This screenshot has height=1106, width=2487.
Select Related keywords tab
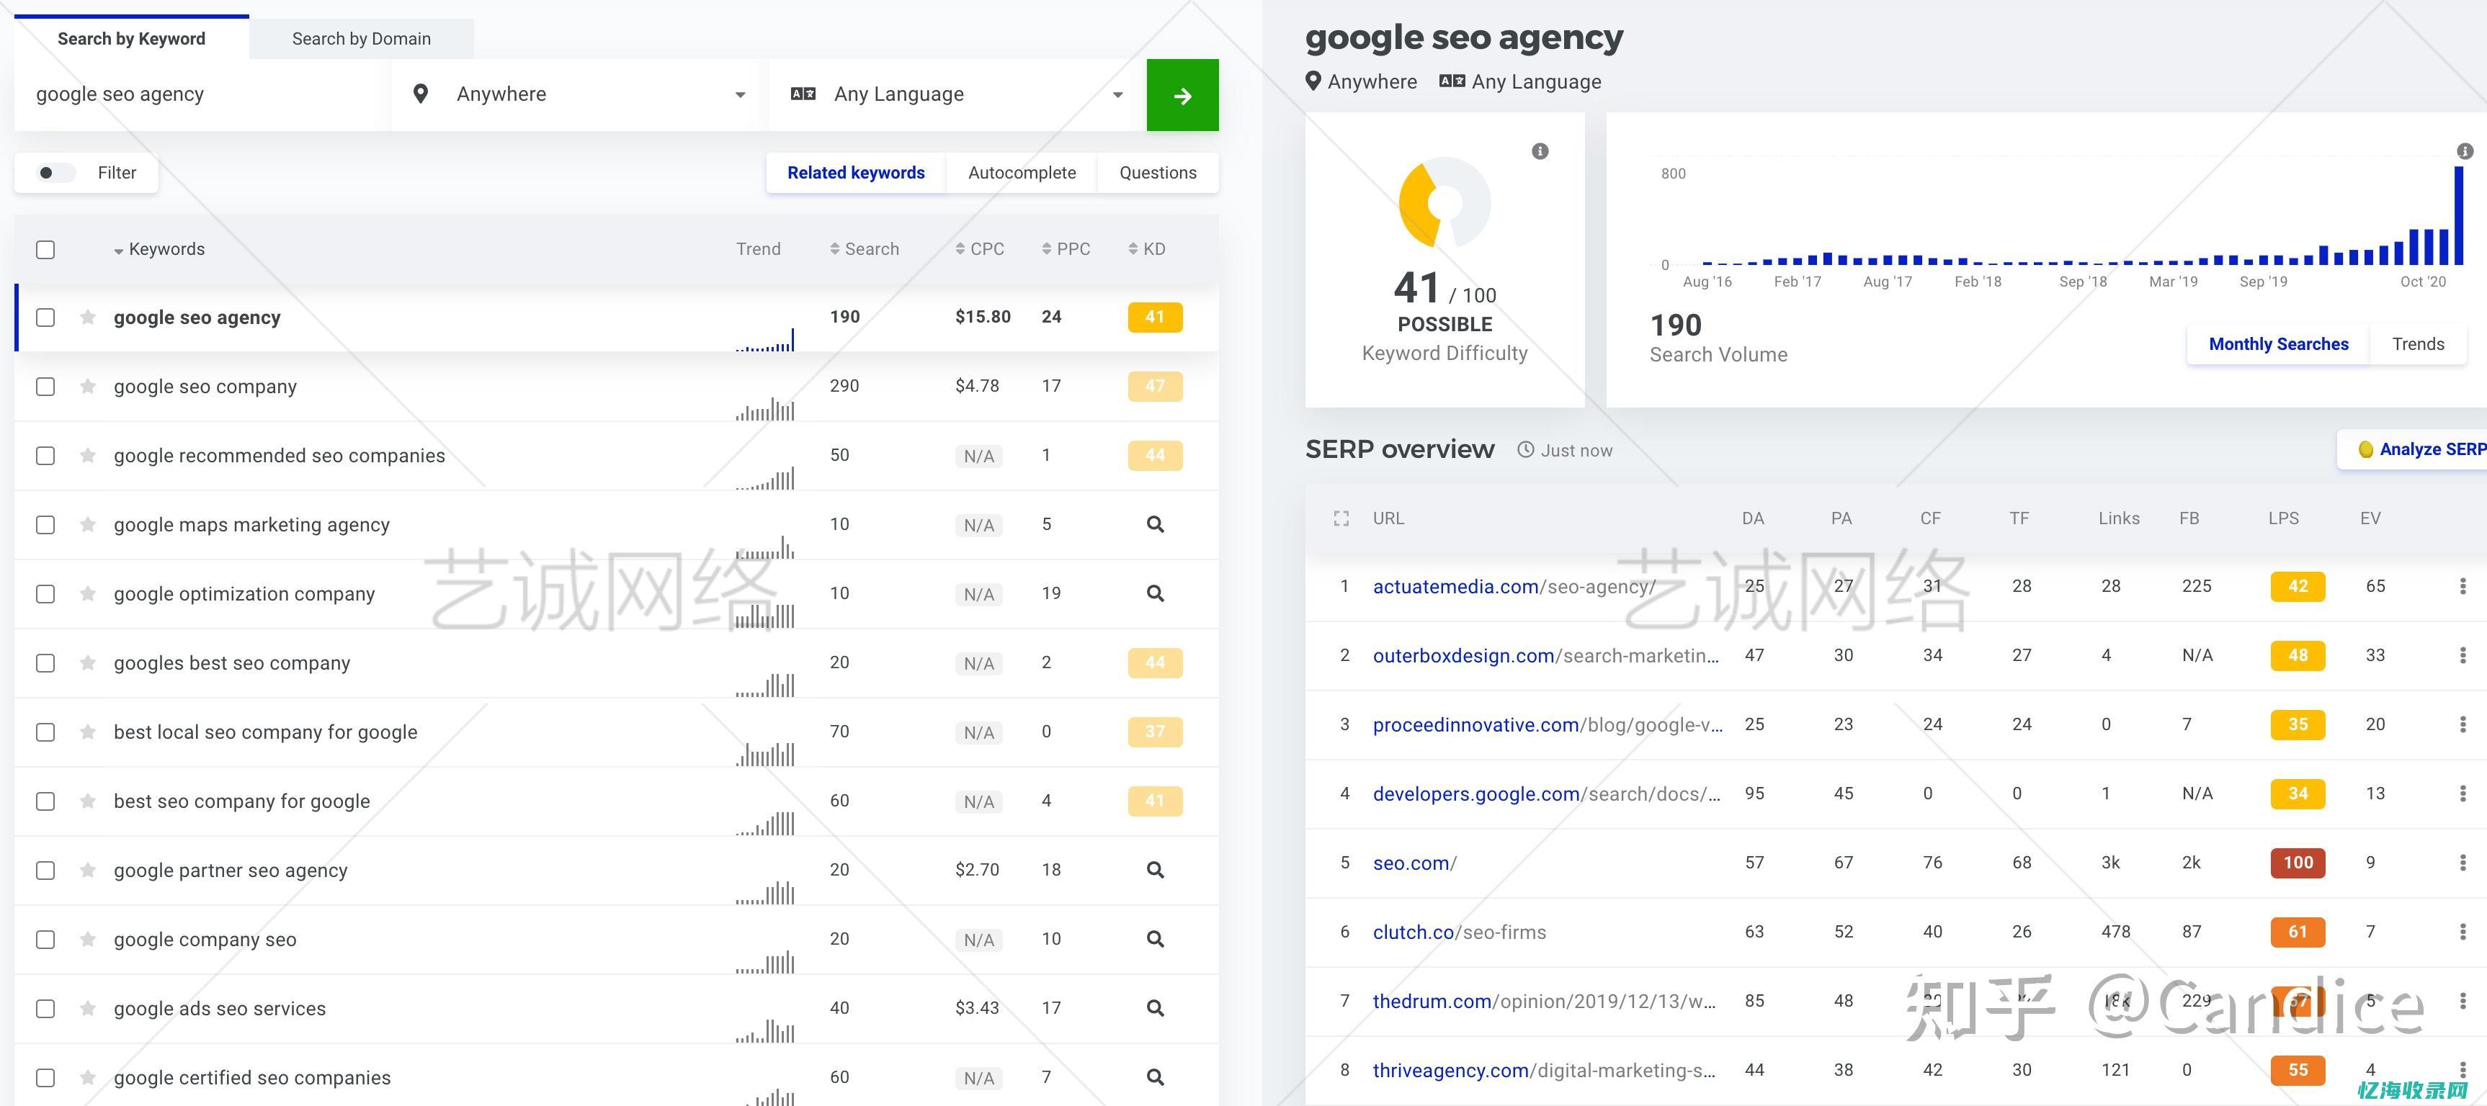855,173
